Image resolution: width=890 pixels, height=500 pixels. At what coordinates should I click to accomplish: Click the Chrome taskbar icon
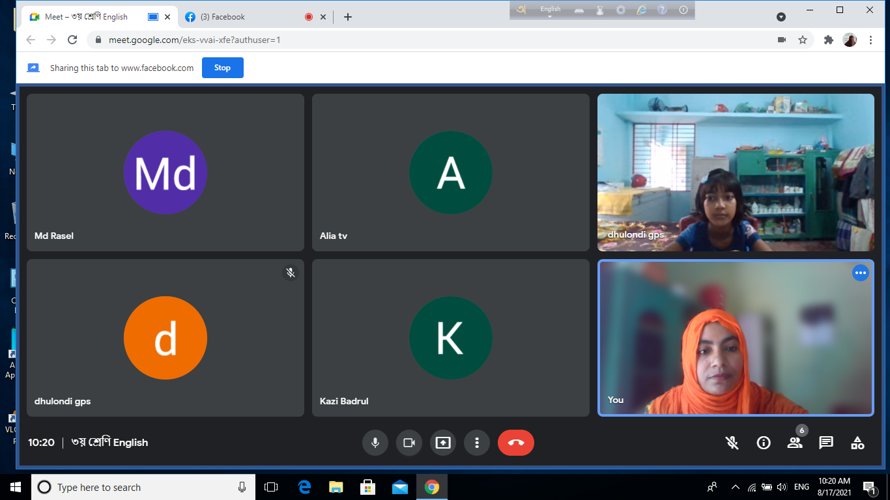point(432,487)
